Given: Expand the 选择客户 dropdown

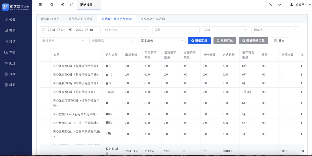Looking at the screenshot, I should coord(63,41).
